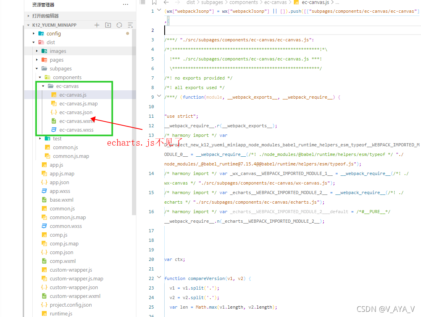Open ec-canvas.json file
Image resolution: width=421 pixels, height=317 pixels.
[x=76, y=112]
